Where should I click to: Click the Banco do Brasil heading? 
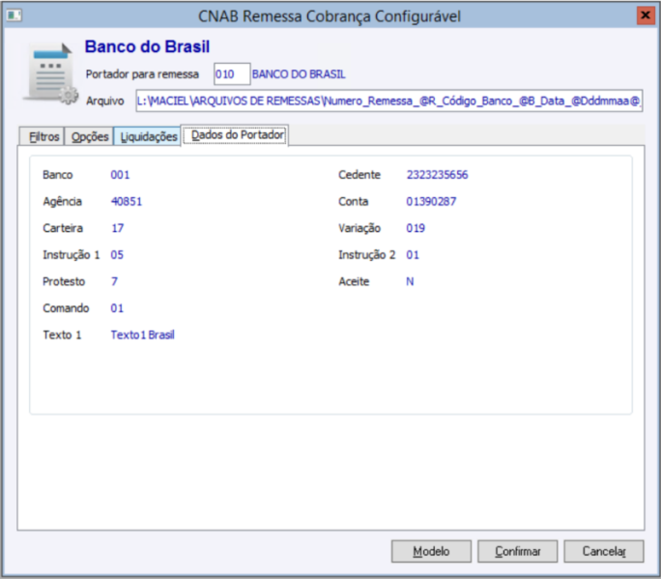pyautogui.click(x=147, y=46)
